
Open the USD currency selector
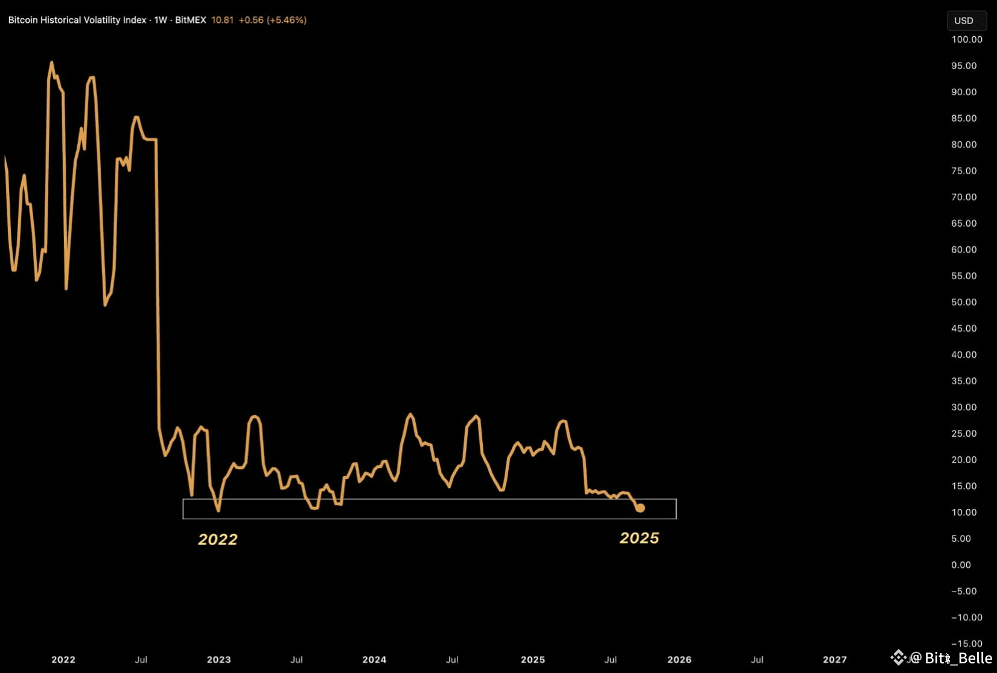966,21
